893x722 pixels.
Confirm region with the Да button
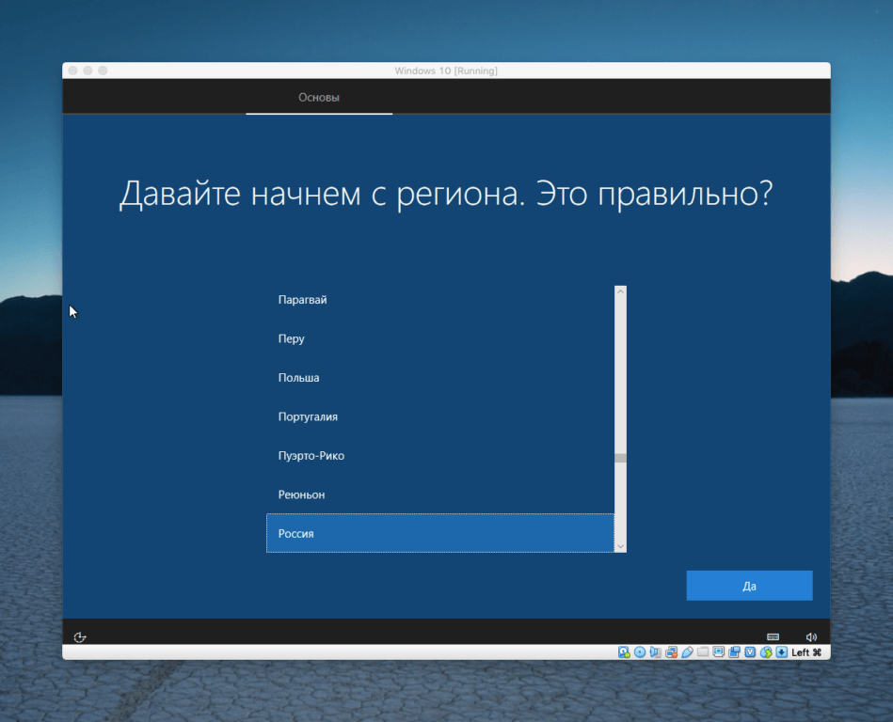[749, 586]
